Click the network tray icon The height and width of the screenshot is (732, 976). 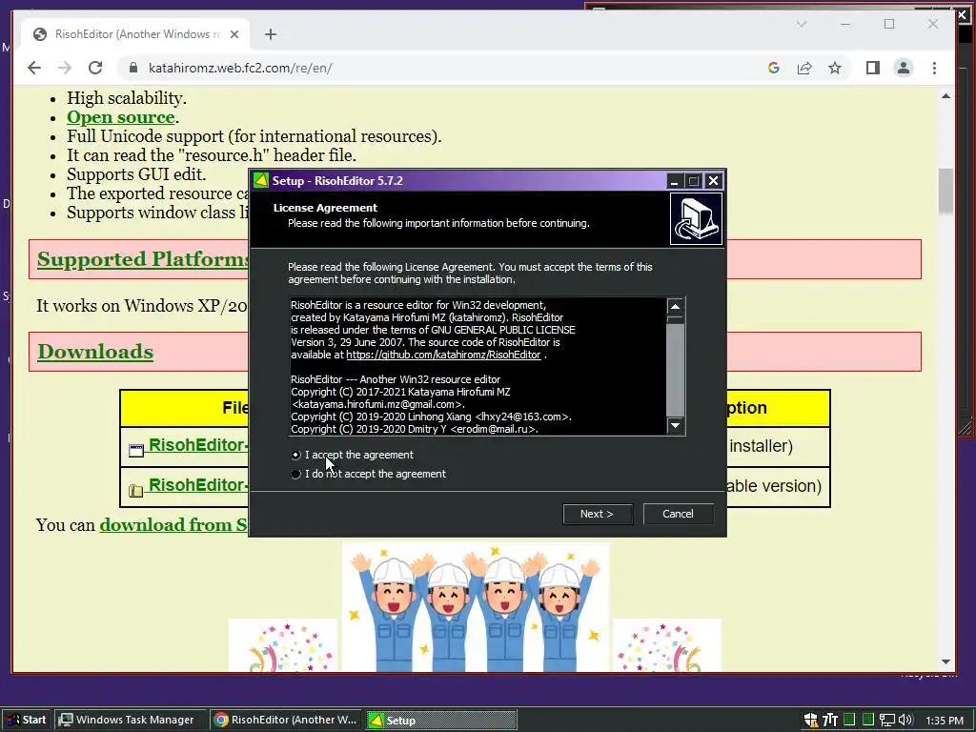pyautogui.click(x=887, y=721)
